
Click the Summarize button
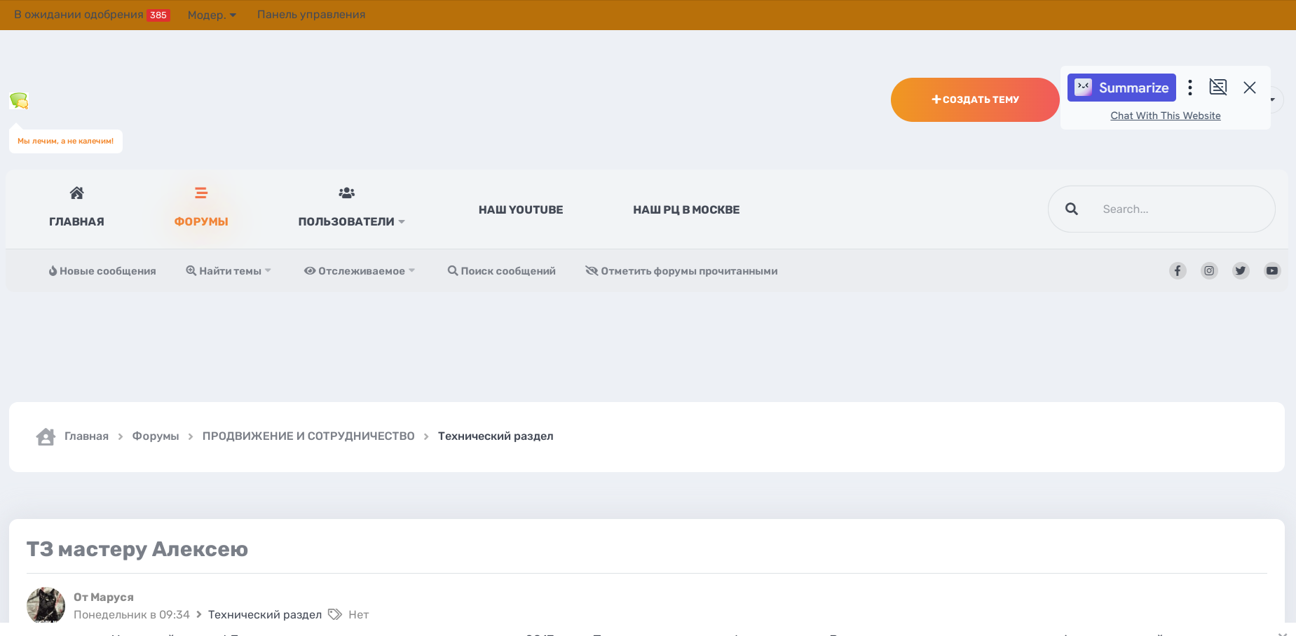[1121, 88]
